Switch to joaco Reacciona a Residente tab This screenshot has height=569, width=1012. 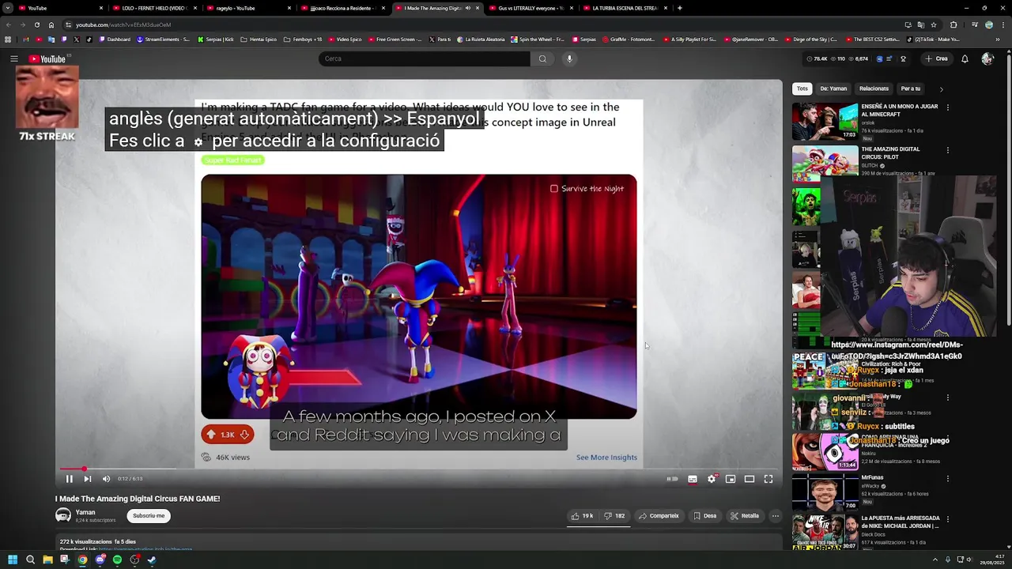pos(343,8)
